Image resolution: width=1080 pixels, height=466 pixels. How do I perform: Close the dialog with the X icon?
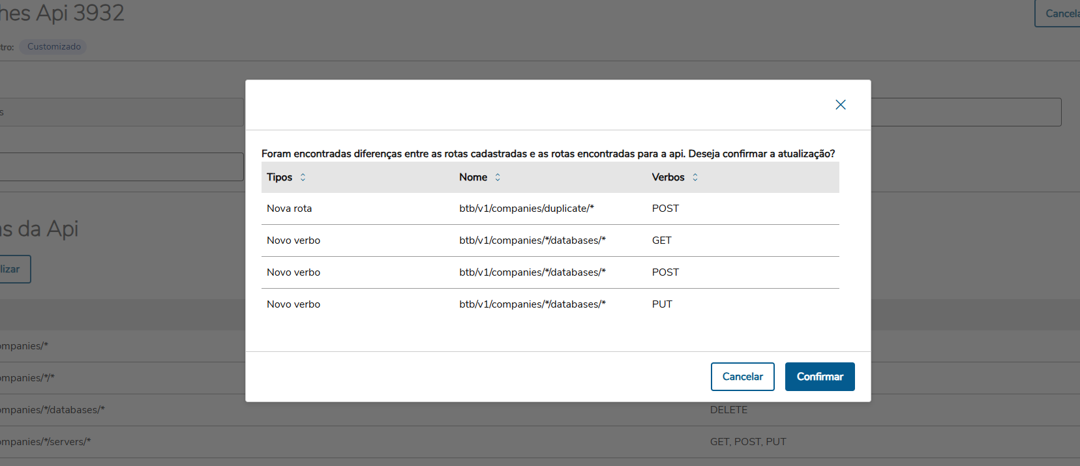click(840, 105)
